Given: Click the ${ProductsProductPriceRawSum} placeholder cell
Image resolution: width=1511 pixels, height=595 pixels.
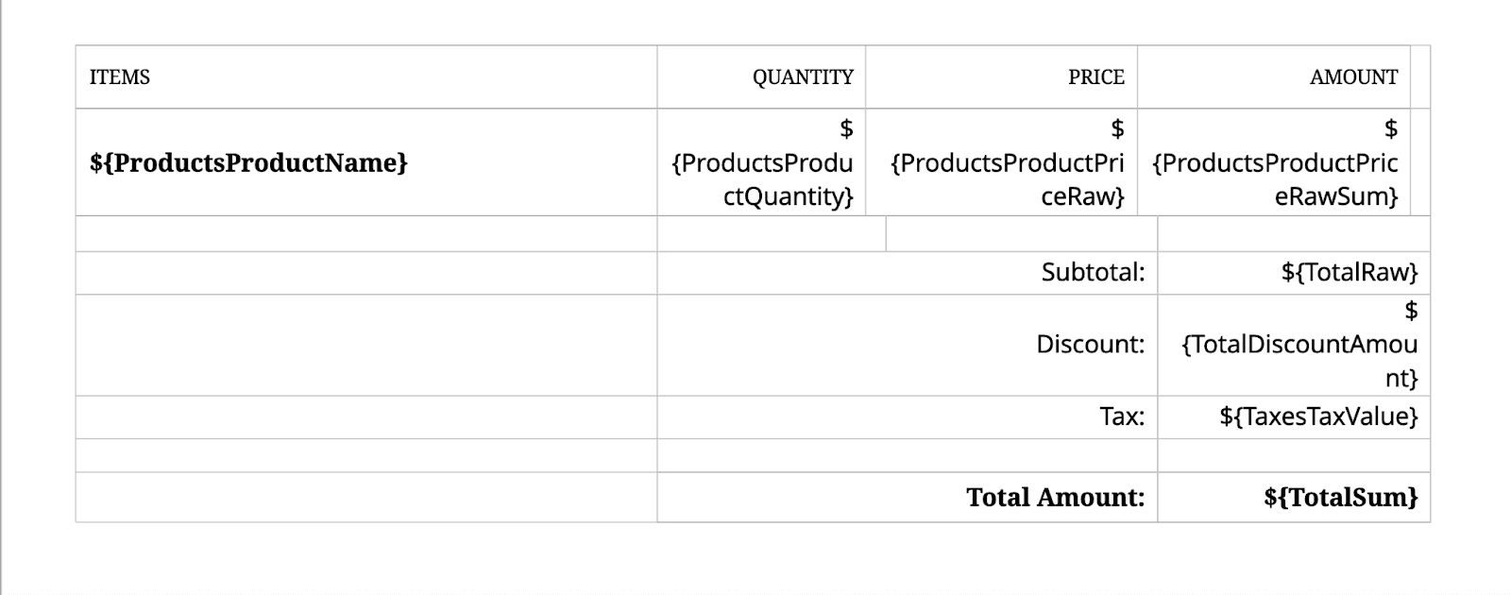Looking at the screenshot, I should 1274,162.
